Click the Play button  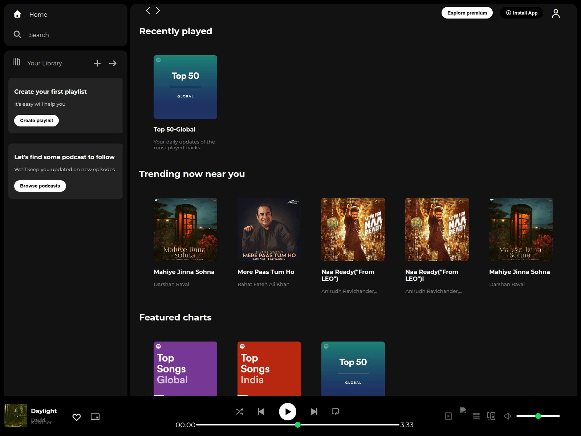288,412
